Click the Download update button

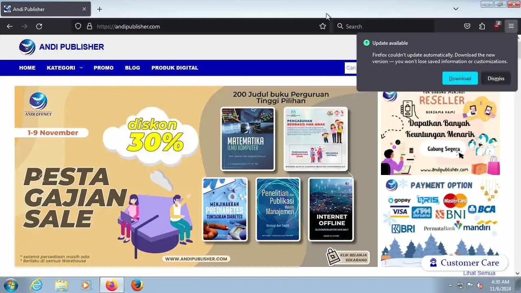(460, 78)
